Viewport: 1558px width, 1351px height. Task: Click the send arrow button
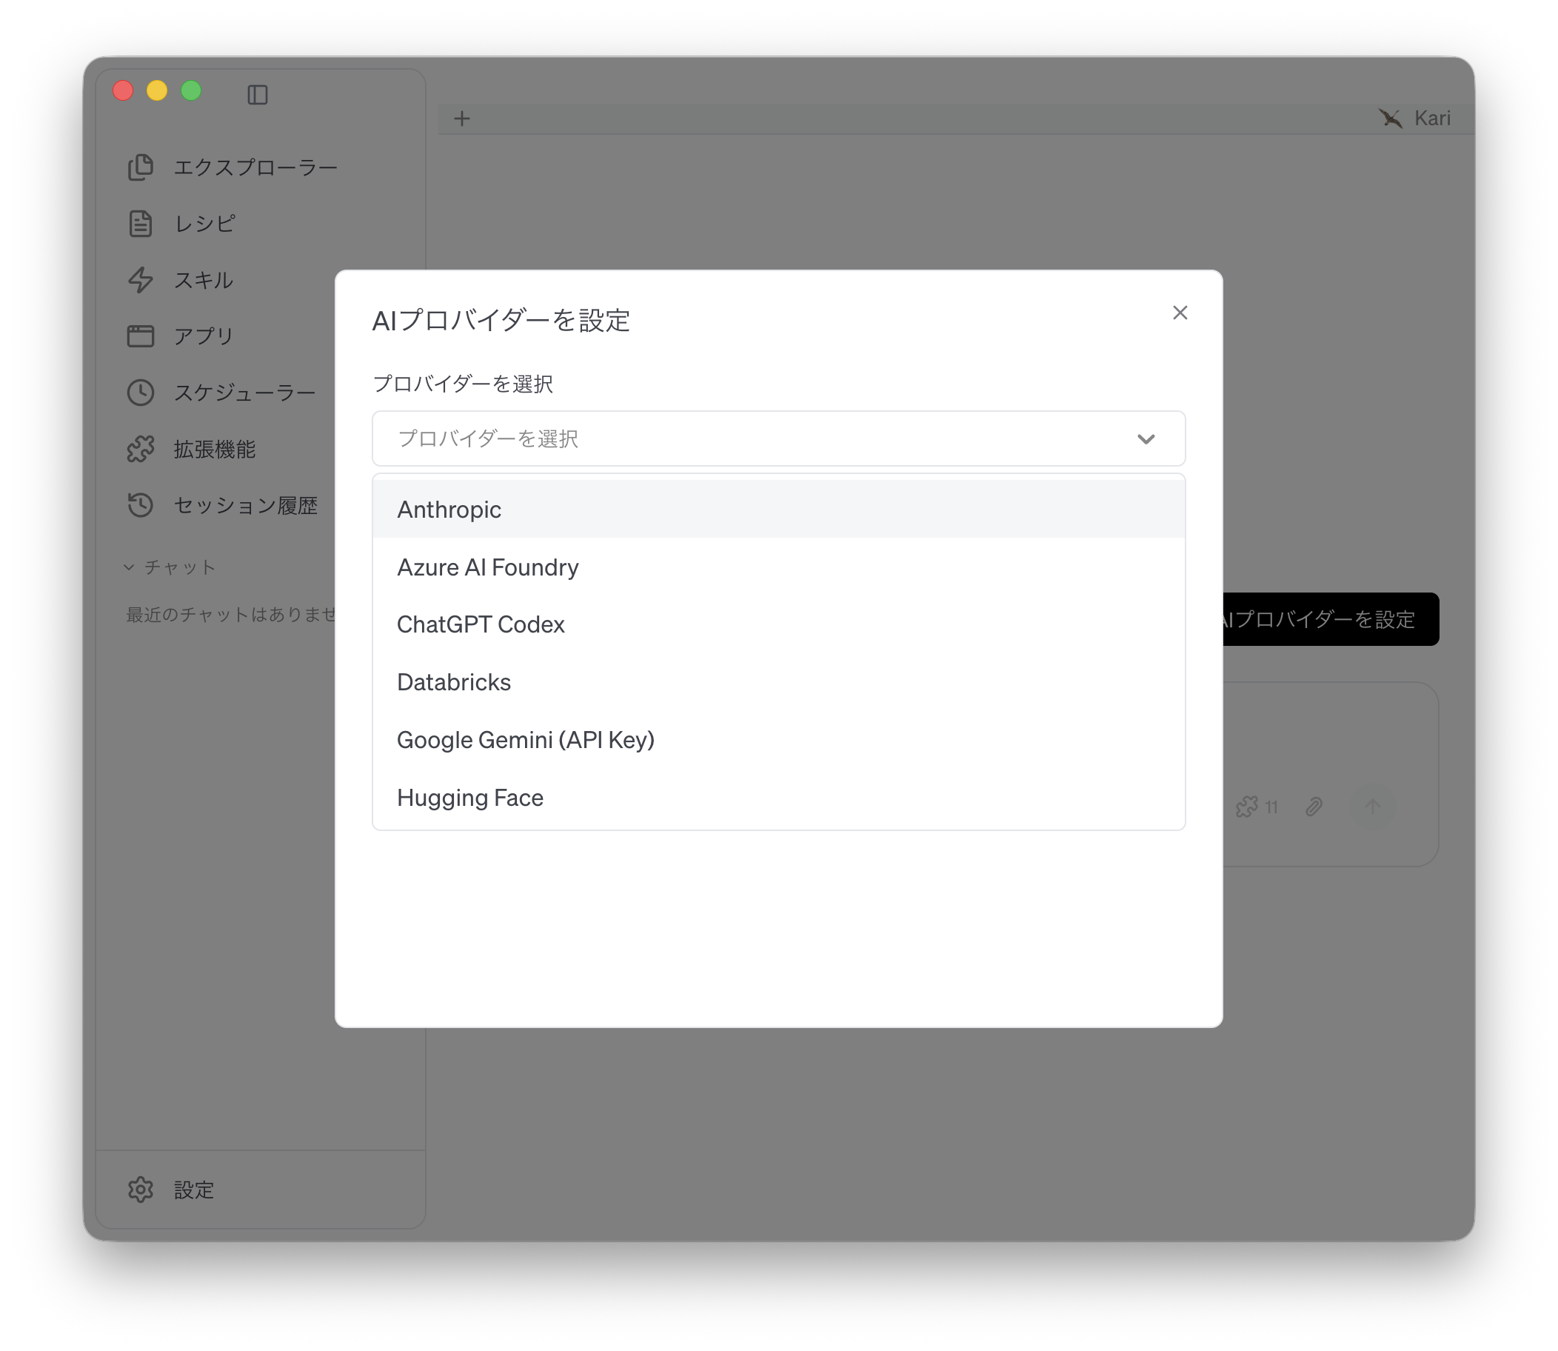[x=1373, y=807]
